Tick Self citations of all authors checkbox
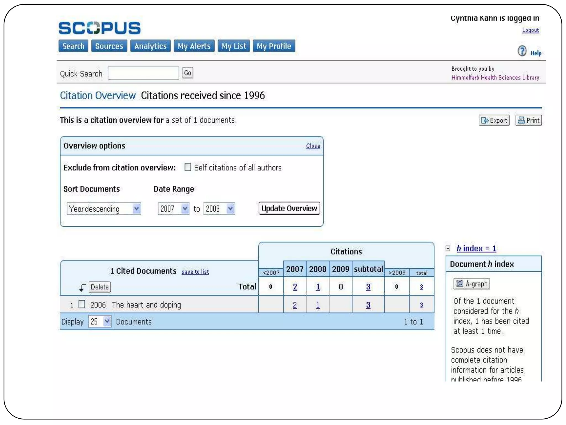This screenshot has width=566, height=425. (188, 167)
